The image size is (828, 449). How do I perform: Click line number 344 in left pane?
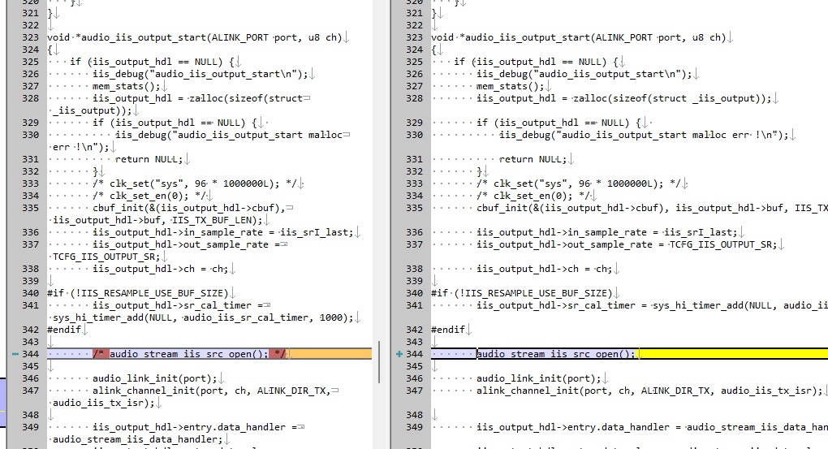[30, 354]
